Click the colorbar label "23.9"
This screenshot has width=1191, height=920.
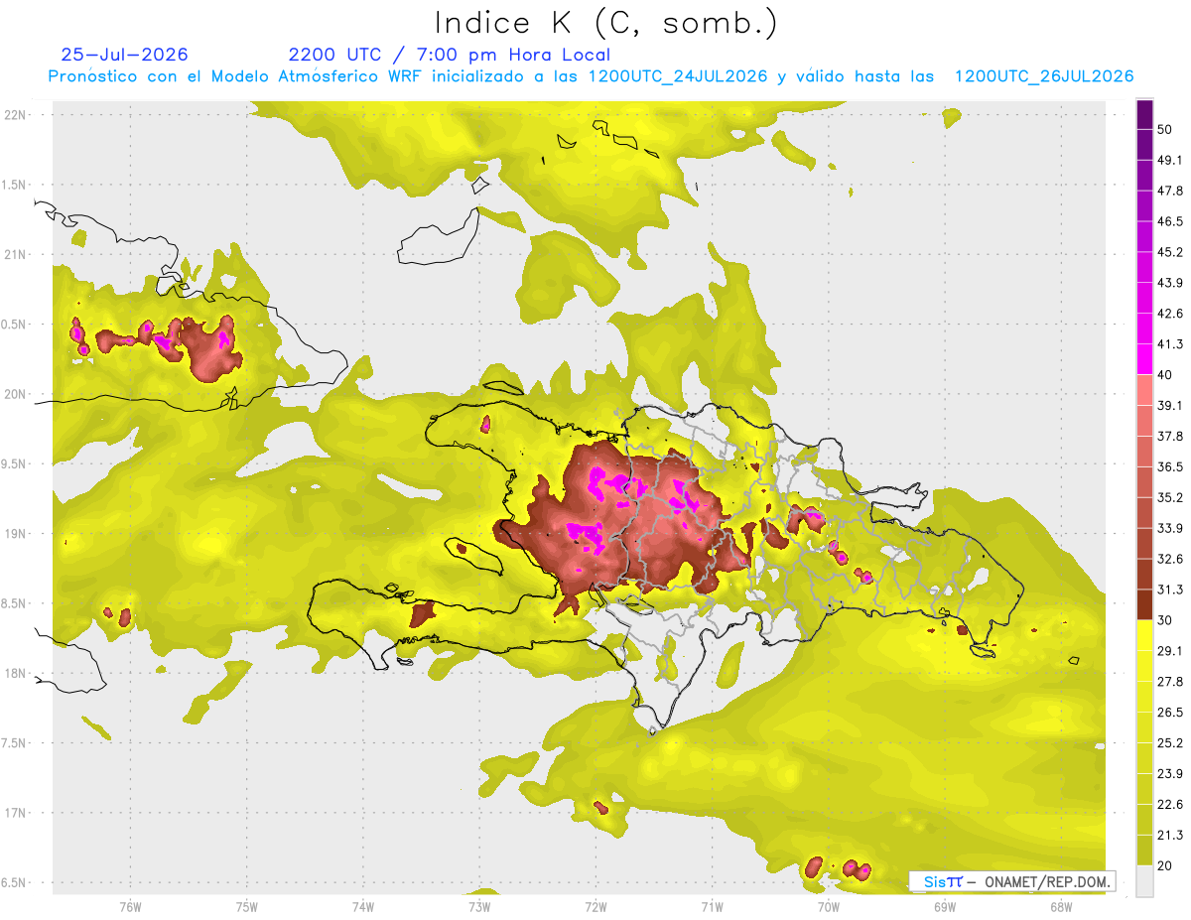1170,773
